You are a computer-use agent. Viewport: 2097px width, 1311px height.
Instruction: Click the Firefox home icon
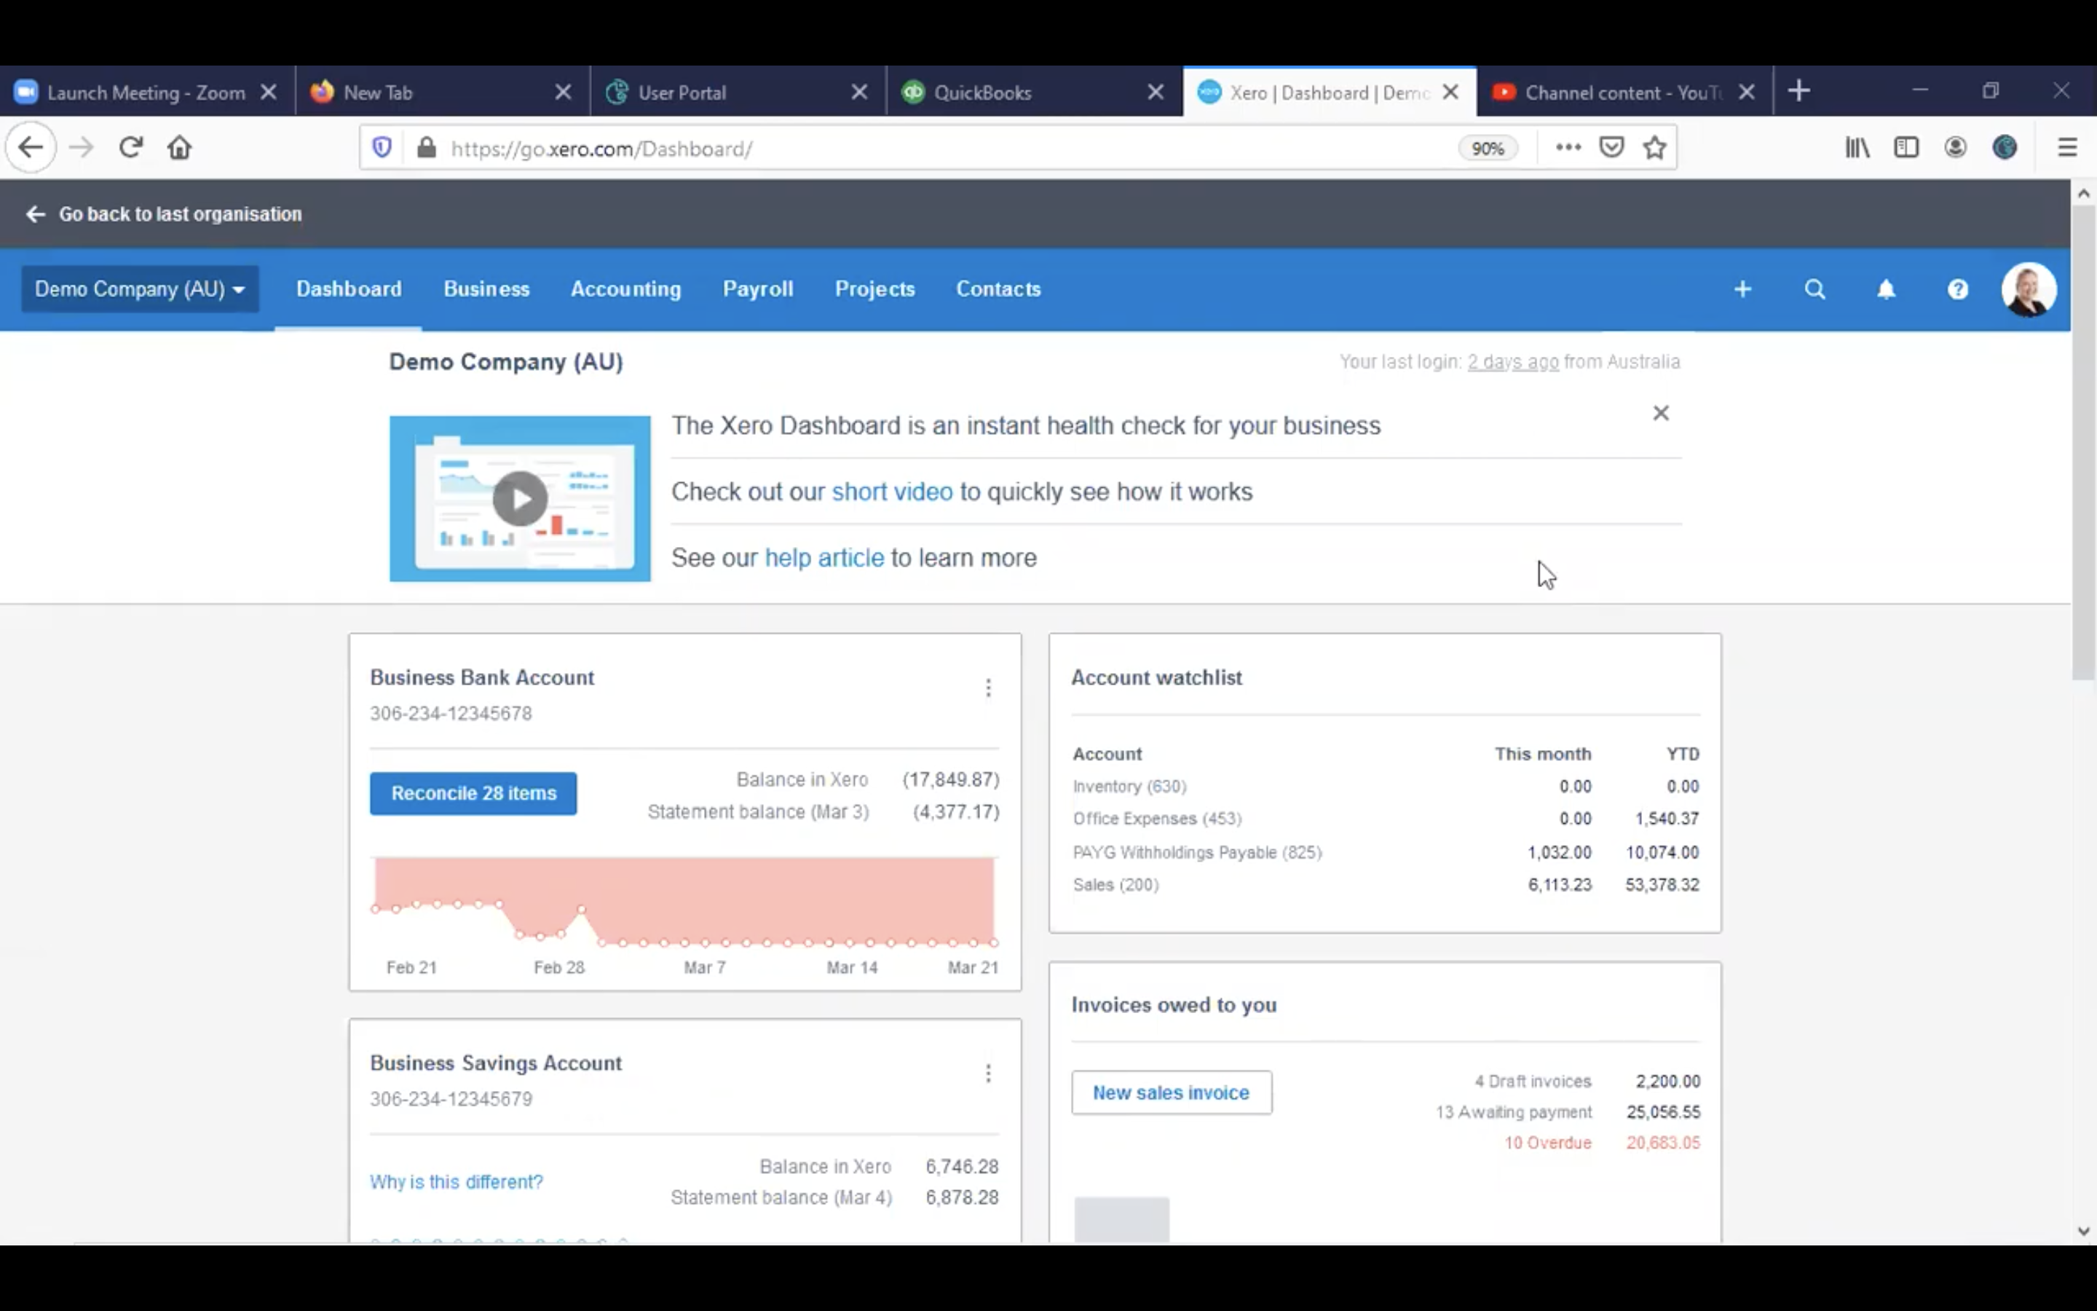(179, 147)
